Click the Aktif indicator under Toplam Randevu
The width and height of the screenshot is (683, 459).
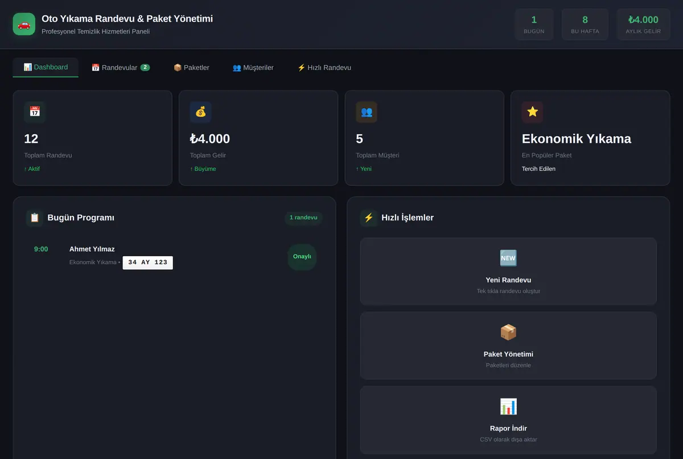[32, 169]
